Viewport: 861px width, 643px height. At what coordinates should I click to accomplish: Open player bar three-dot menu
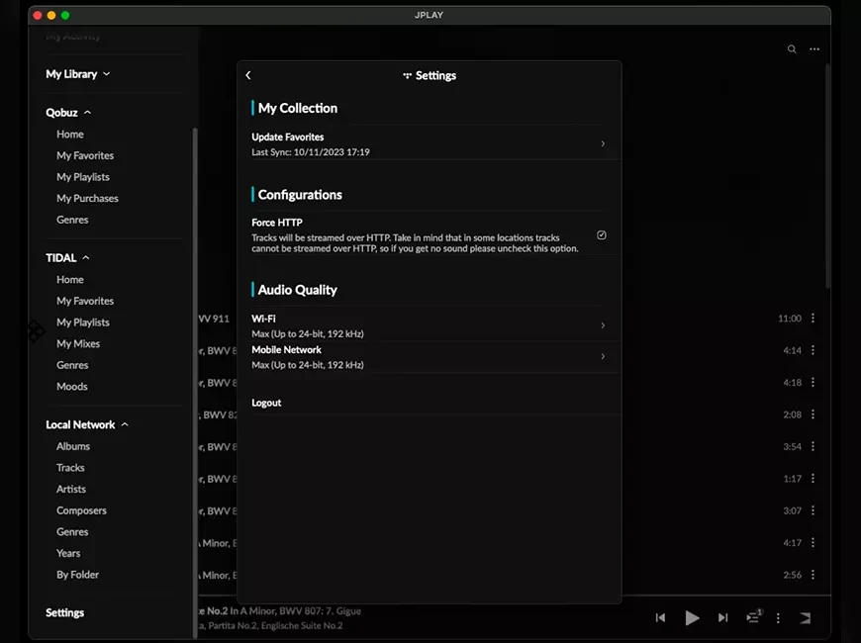778,617
